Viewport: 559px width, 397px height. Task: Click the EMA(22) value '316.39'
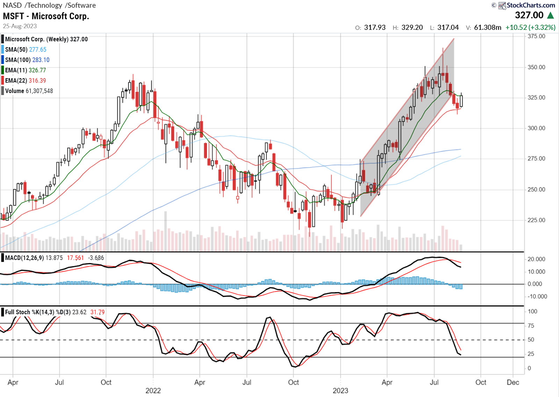(37, 80)
